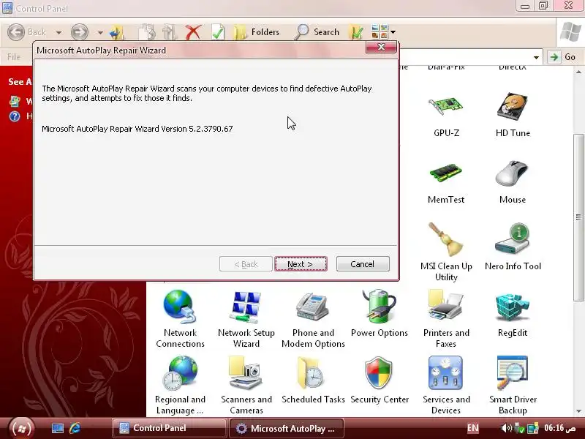Open Scanners and Cameras icon
Screen dimensions: 585x439
click(246, 386)
